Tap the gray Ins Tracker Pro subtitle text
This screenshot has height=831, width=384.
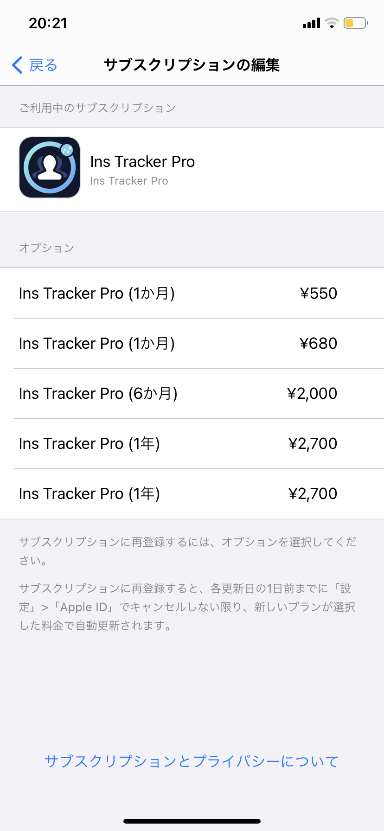[129, 181]
